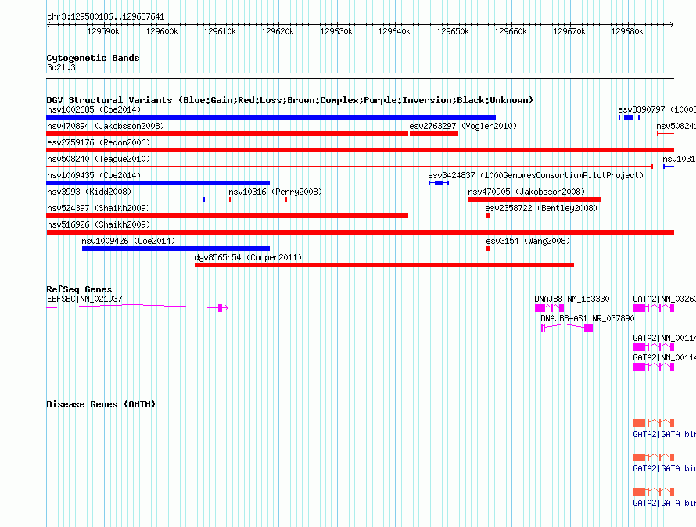Click the 'EEFSEC|NM_021937' gene label
696x527 pixels.
click(84, 299)
